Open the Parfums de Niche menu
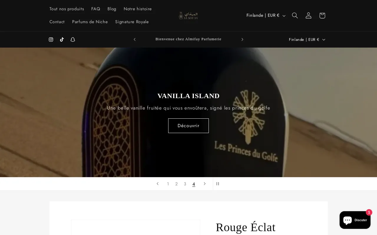This screenshot has width=377, height=235. [90, 22]
